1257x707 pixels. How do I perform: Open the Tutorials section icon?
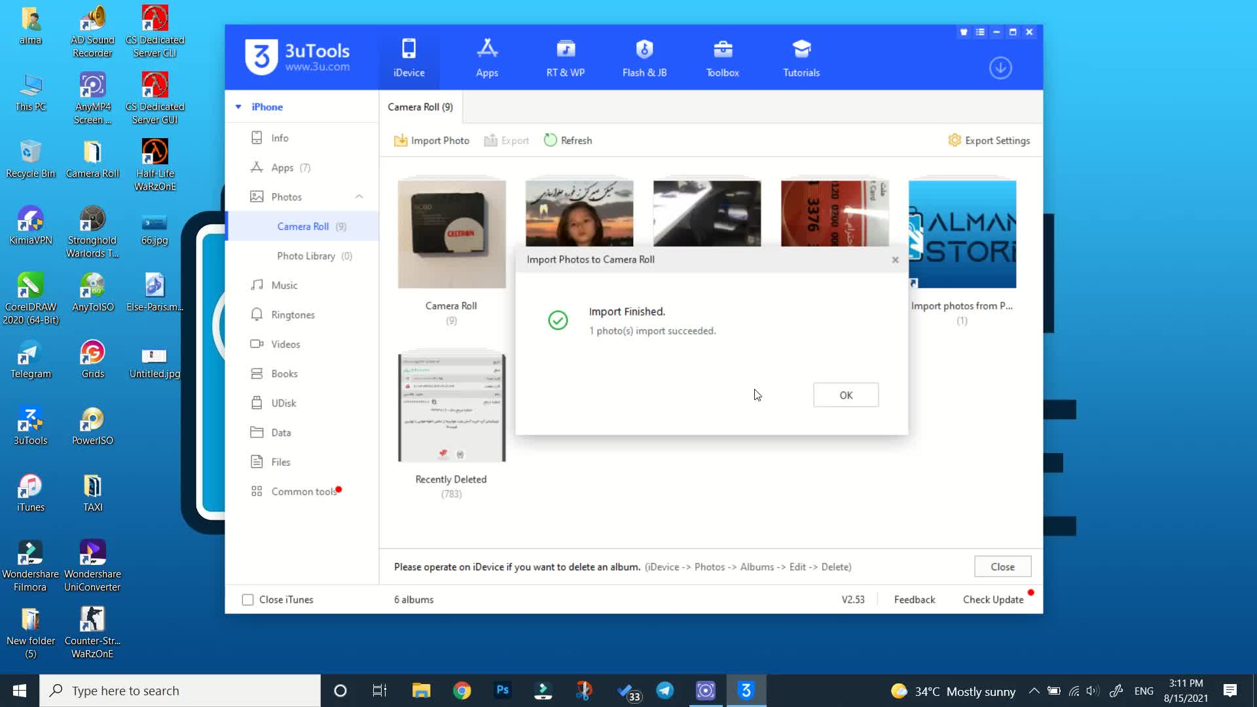pos(801,50)
